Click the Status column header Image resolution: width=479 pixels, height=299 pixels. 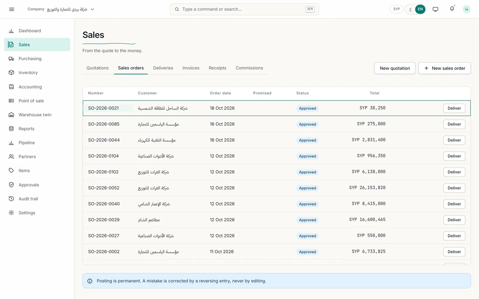pyautogui.click(x=303, y=93)
